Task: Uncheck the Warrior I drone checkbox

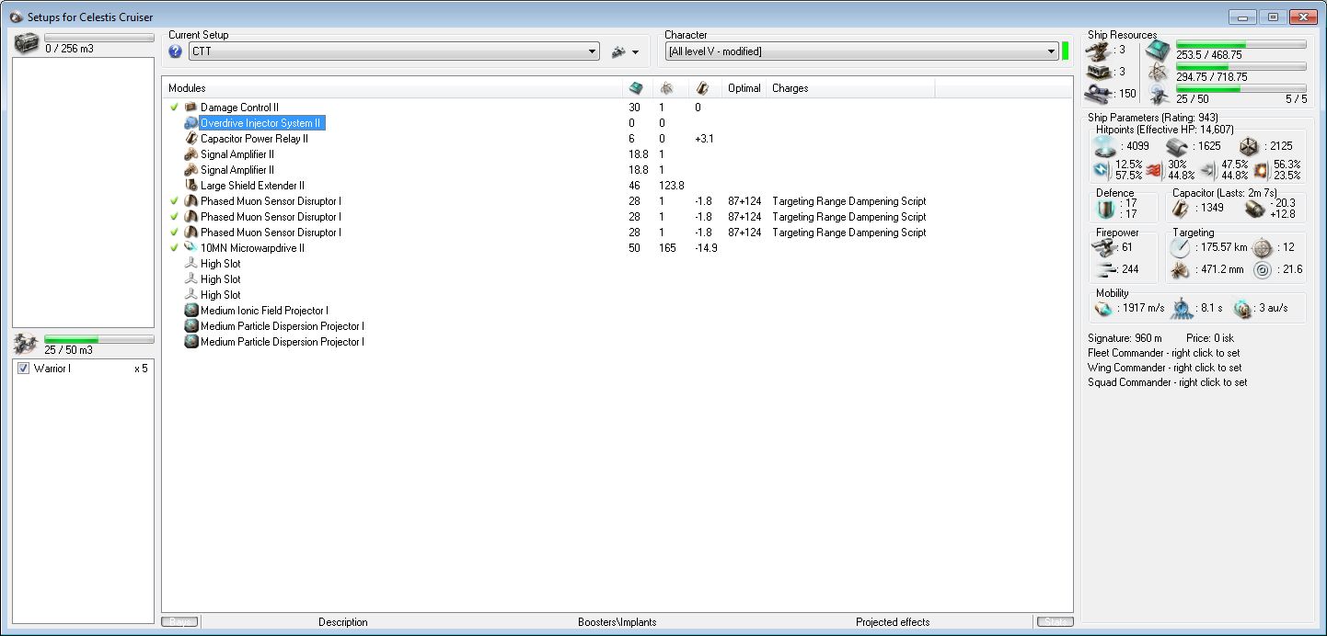Action: [x=24, y=369]
